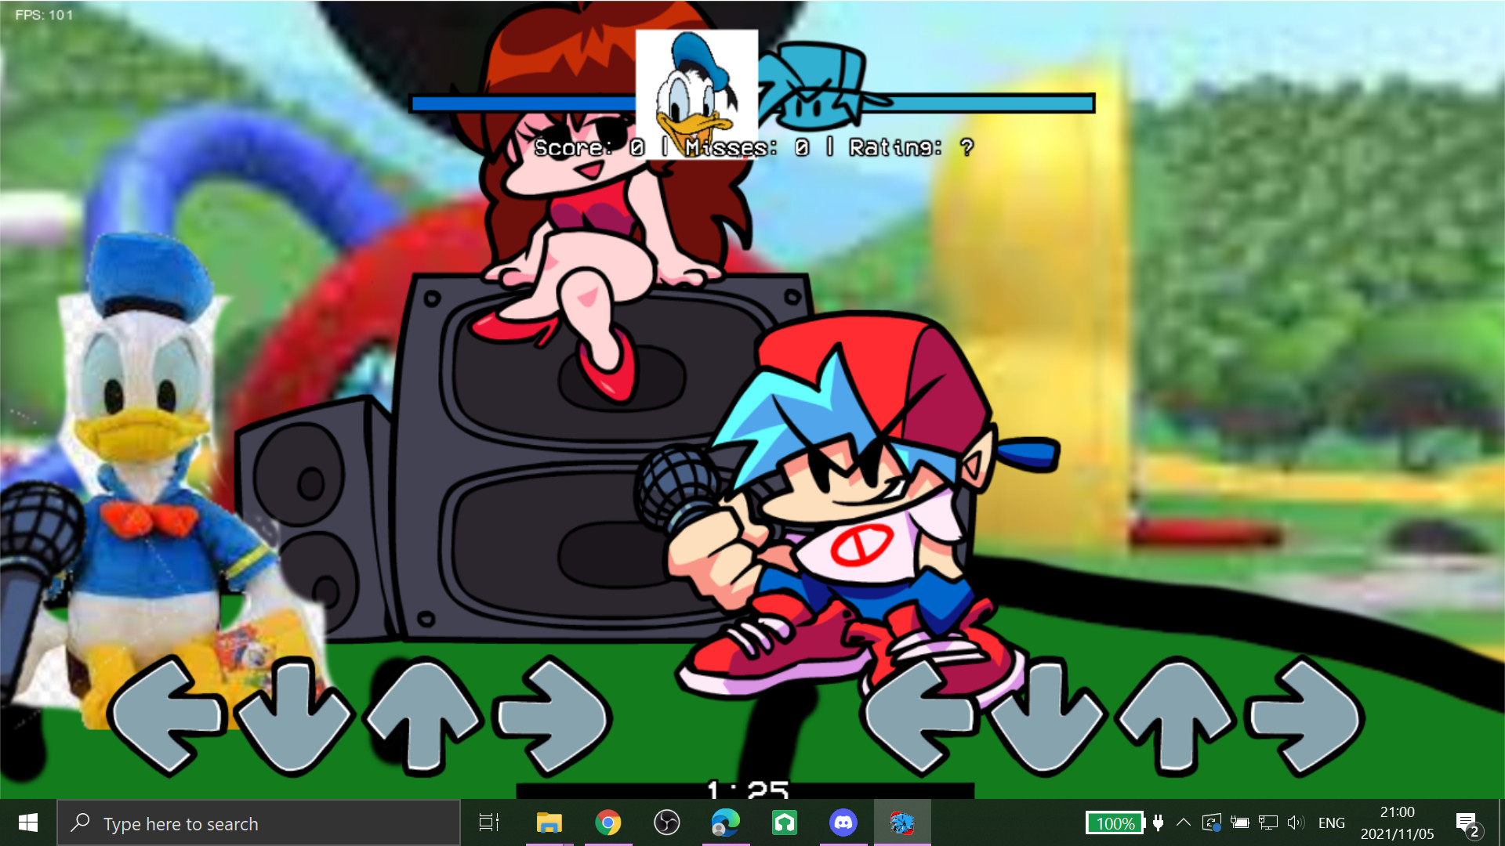
Task: Toggle battery saver via the battery icon
Action: [x=1239, y=822]
